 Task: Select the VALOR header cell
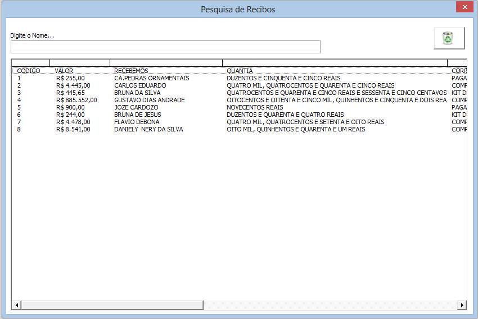point(64,71)
